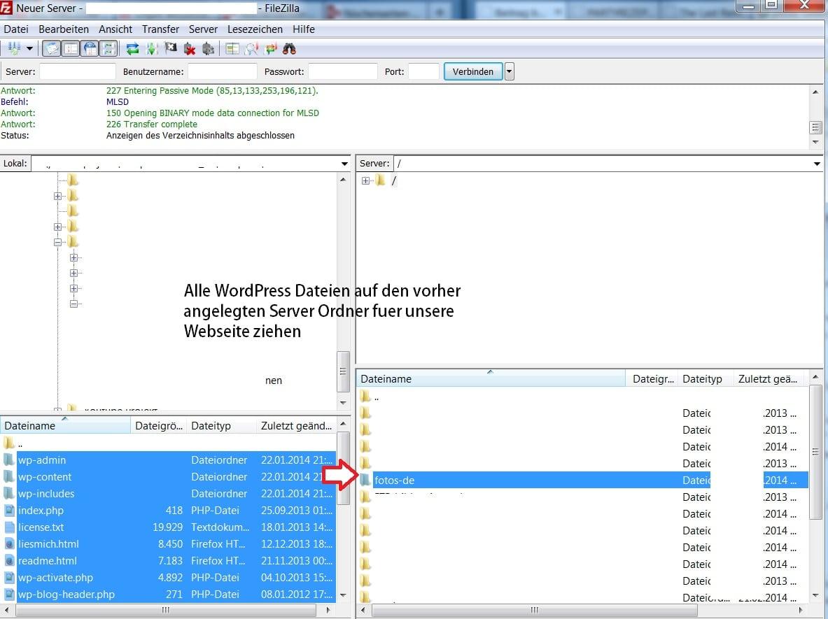The width and height of the screenshot is (828, 619).
Task: Open the quickconnect history dropdown beside Verbinden
Action: click(509, 71)
